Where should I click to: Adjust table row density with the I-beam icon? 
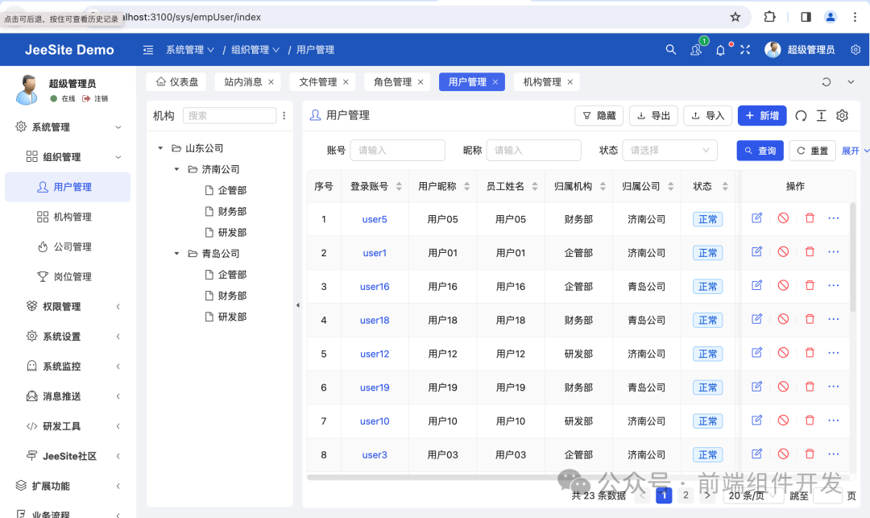[821, 115]
